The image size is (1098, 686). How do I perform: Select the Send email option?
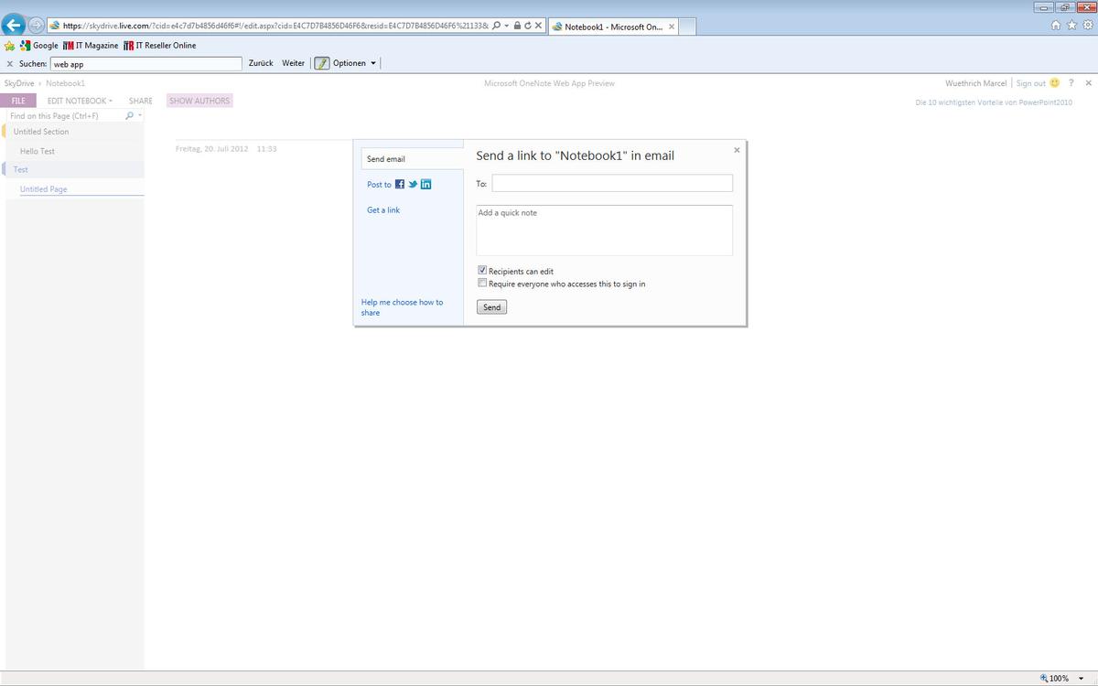click(412, 159)
